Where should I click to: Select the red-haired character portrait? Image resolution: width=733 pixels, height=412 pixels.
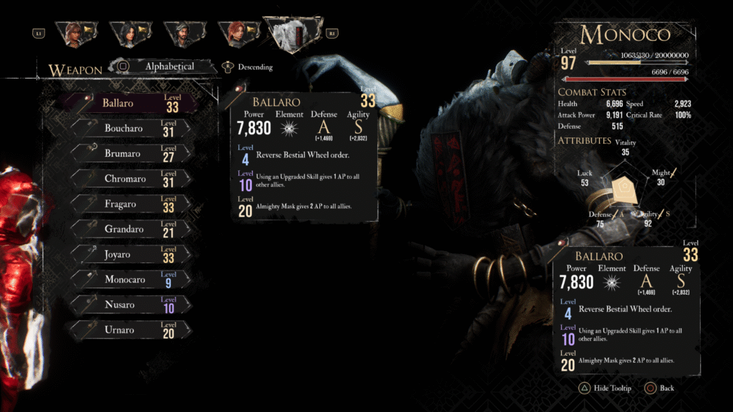click(x=239, y=34)
